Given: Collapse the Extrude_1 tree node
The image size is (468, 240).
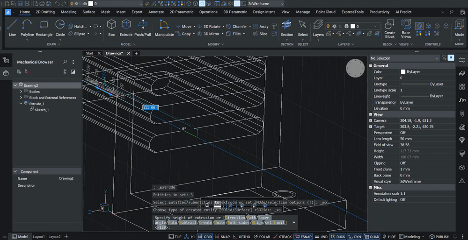Looking at the screenshot, I should (x=21, y=103).
